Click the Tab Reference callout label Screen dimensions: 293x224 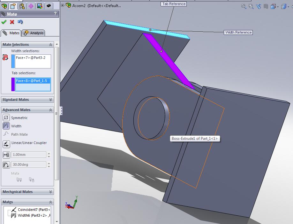click(x=174, y=4)
